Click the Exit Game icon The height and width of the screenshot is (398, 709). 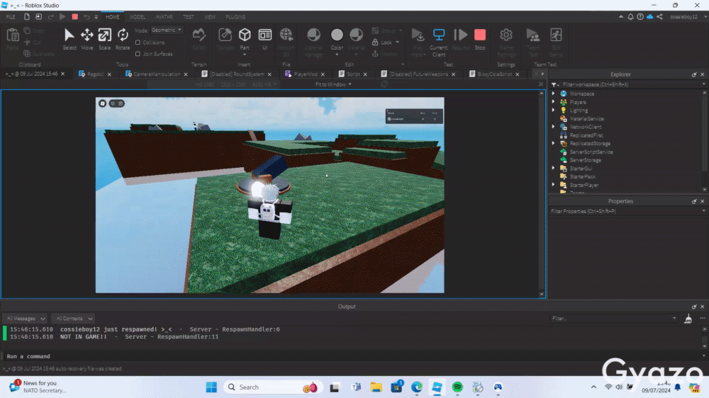(x=556, y=35)
